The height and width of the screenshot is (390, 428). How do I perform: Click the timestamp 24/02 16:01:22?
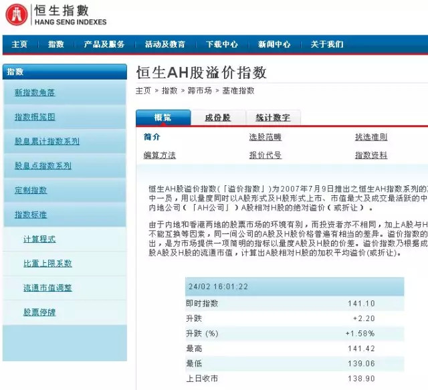pyautogui.click(x=218, y=286)
